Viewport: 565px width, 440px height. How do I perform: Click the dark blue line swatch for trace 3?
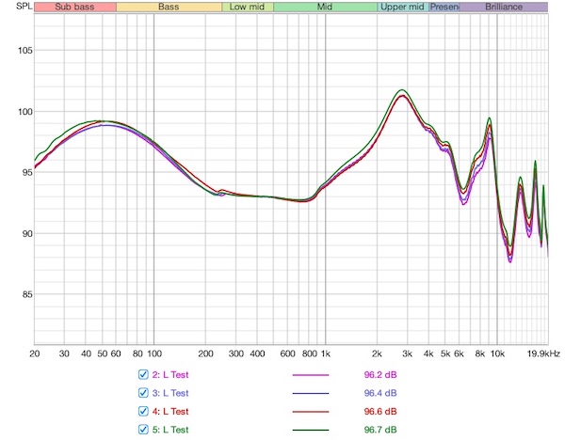(311, 393)
